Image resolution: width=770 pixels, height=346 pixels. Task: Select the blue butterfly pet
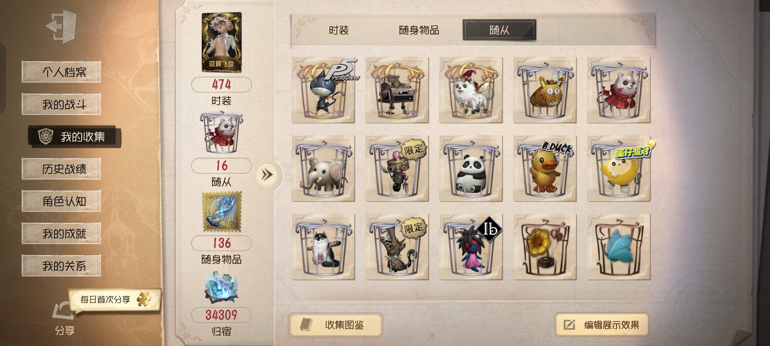(619, 247)
